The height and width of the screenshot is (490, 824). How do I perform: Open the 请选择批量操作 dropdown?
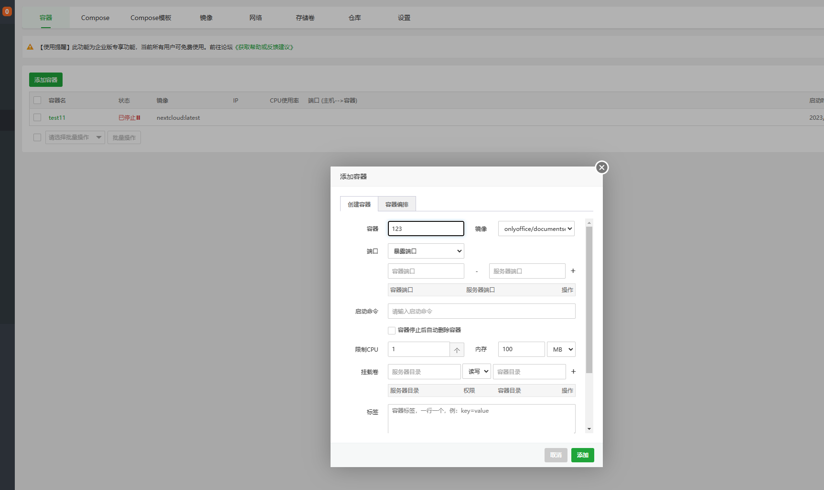[x=75, y=137]
